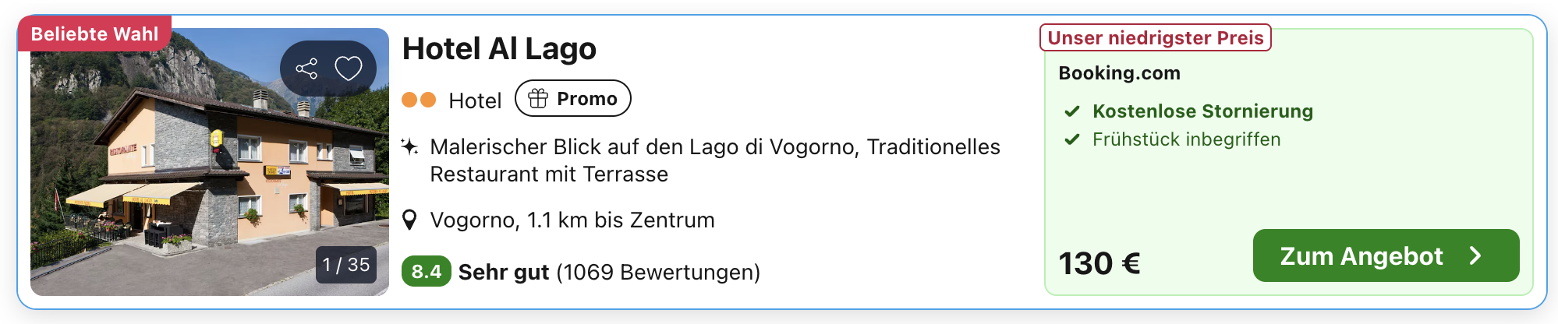Select Vogorno, 1.1 km bis Zentrum
1558x324 pixels.
pos(572,220)
